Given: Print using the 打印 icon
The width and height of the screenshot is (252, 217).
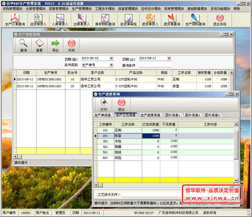Looking at the screenshot, I should 104,105.
